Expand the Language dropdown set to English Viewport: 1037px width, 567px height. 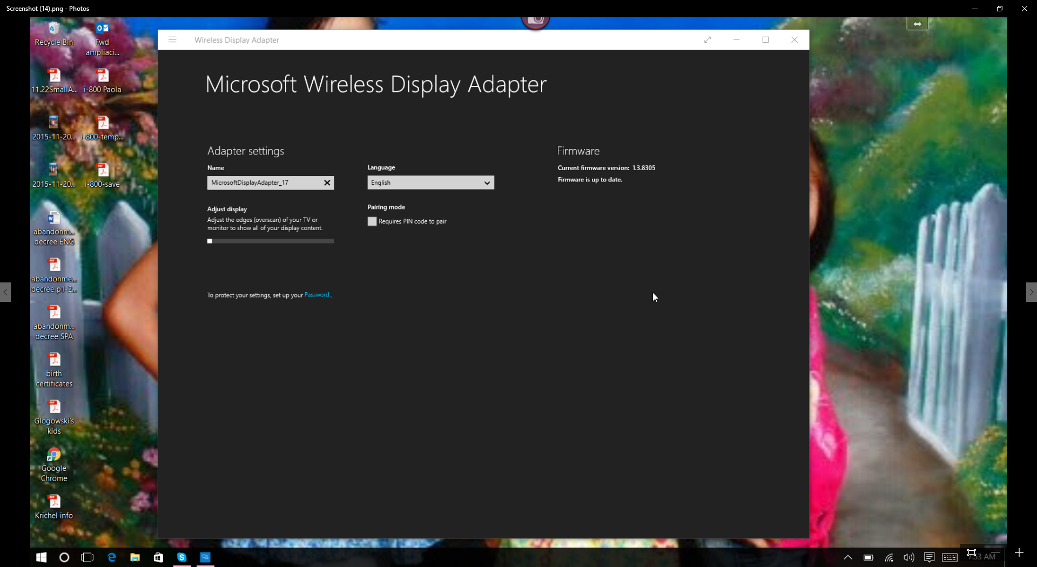(x=430, y=183)
